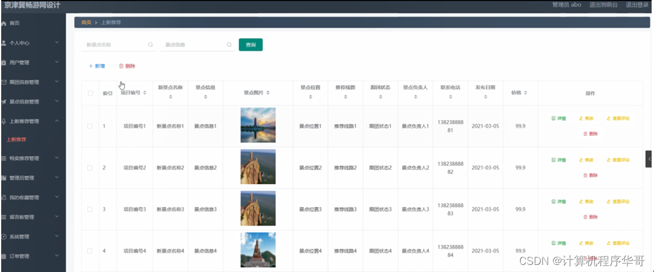Click 查看评论 for row 项目编号2

(618, 160)
